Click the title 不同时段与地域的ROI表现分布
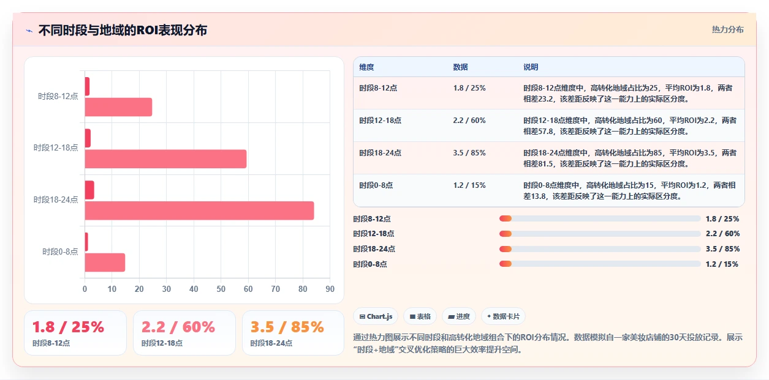 (123, 30)
